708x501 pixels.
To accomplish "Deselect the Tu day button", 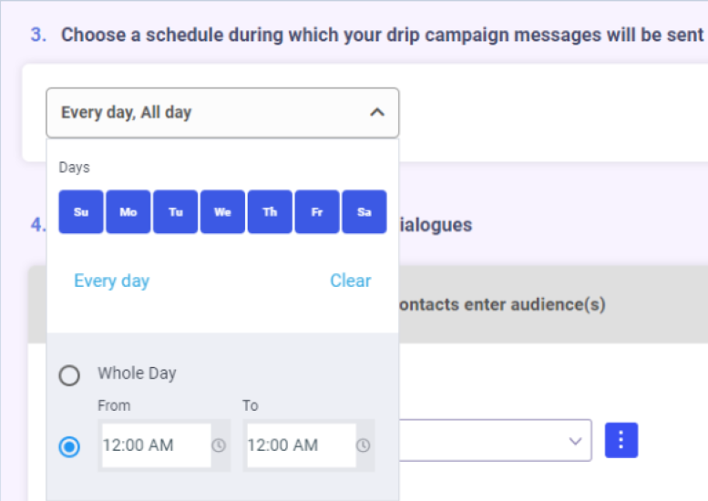I will 176,212.
